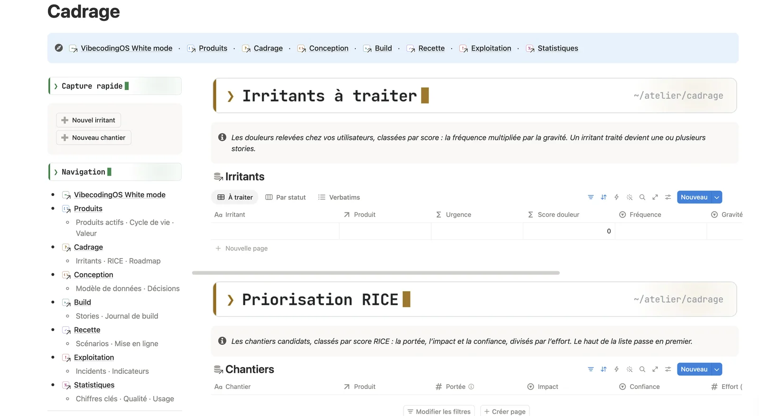
Task: Open view settings icon in Irritants toolbar
Action: point(668,197)
